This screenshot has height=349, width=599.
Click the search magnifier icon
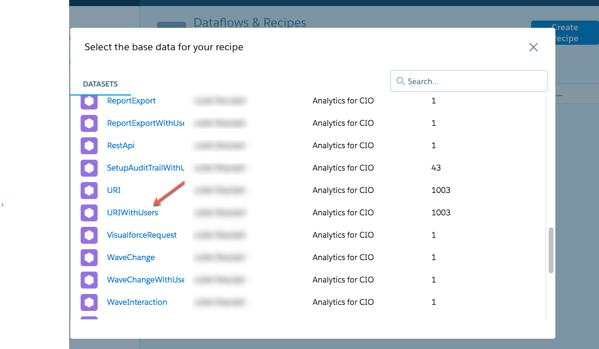click(x=400, y=81)
